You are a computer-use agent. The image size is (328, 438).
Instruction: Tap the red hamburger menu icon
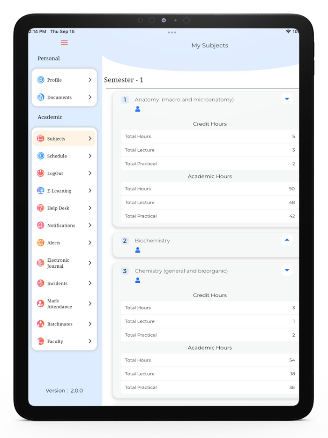[64, 43]
